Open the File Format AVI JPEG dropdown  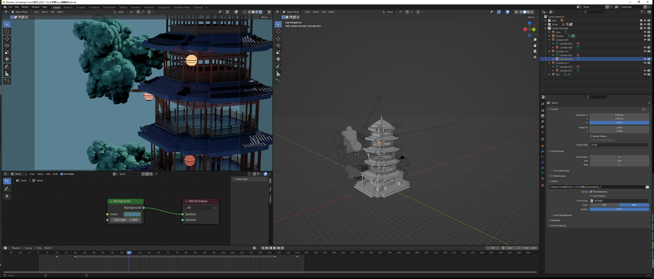click(x=619, y=201)
